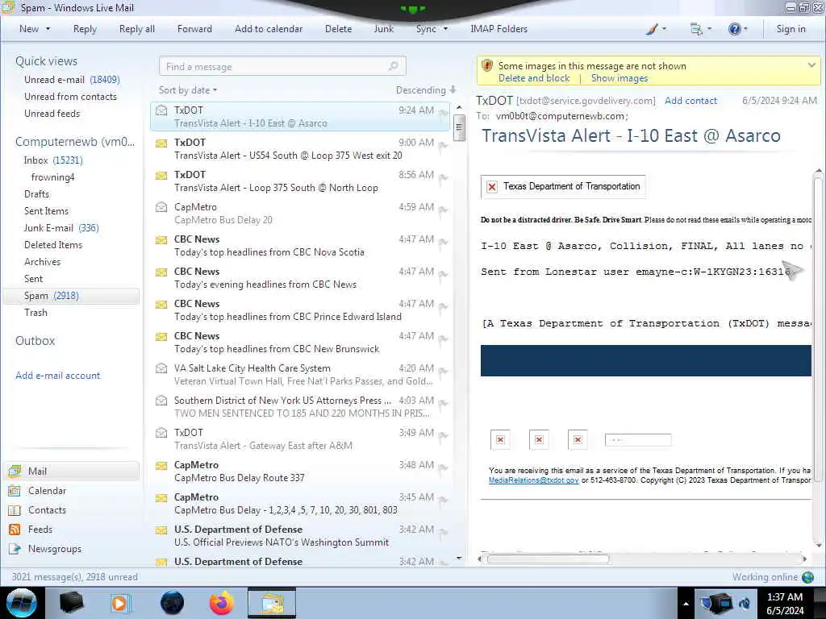Select Unread from contacts quick view
Screen dimensions: 826x619
71,97
